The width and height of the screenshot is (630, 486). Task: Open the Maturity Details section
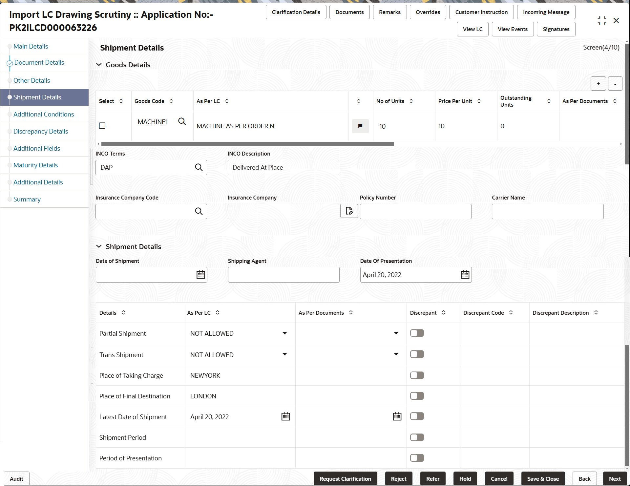coord(35,165)
